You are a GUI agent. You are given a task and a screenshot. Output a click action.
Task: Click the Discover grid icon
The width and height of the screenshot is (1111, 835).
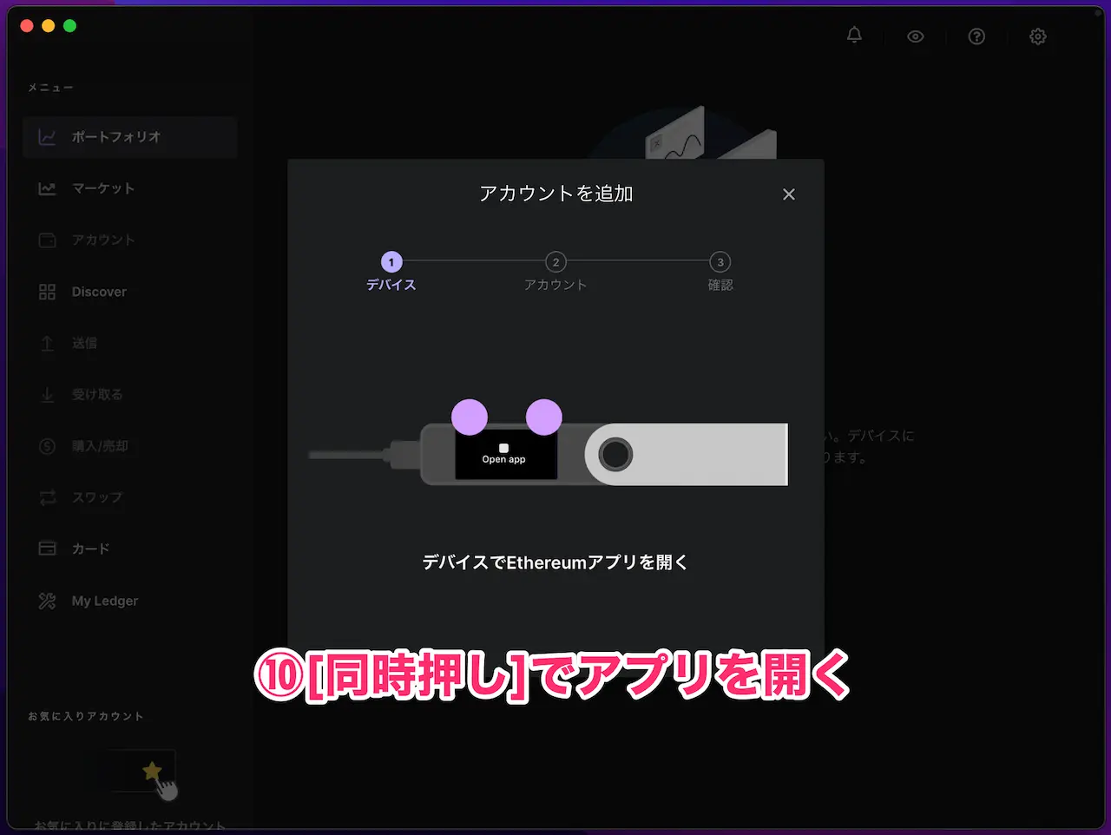pyautogui.click(x=47, y=292)
